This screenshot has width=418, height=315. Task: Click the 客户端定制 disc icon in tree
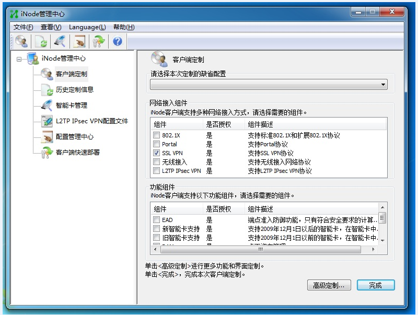click(47, 74)
